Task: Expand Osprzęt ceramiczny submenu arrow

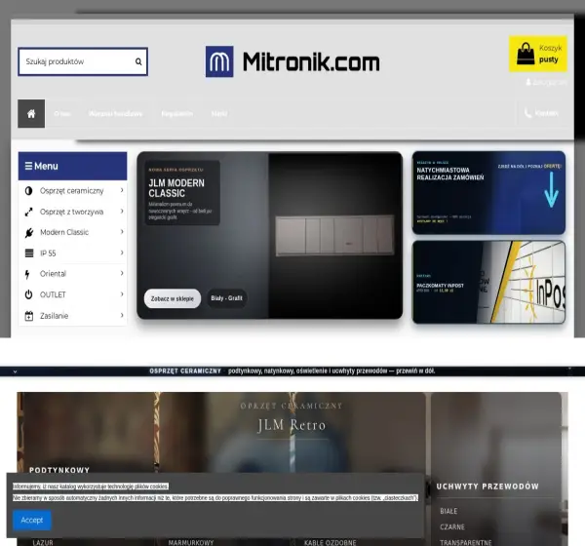Action: 122,190
